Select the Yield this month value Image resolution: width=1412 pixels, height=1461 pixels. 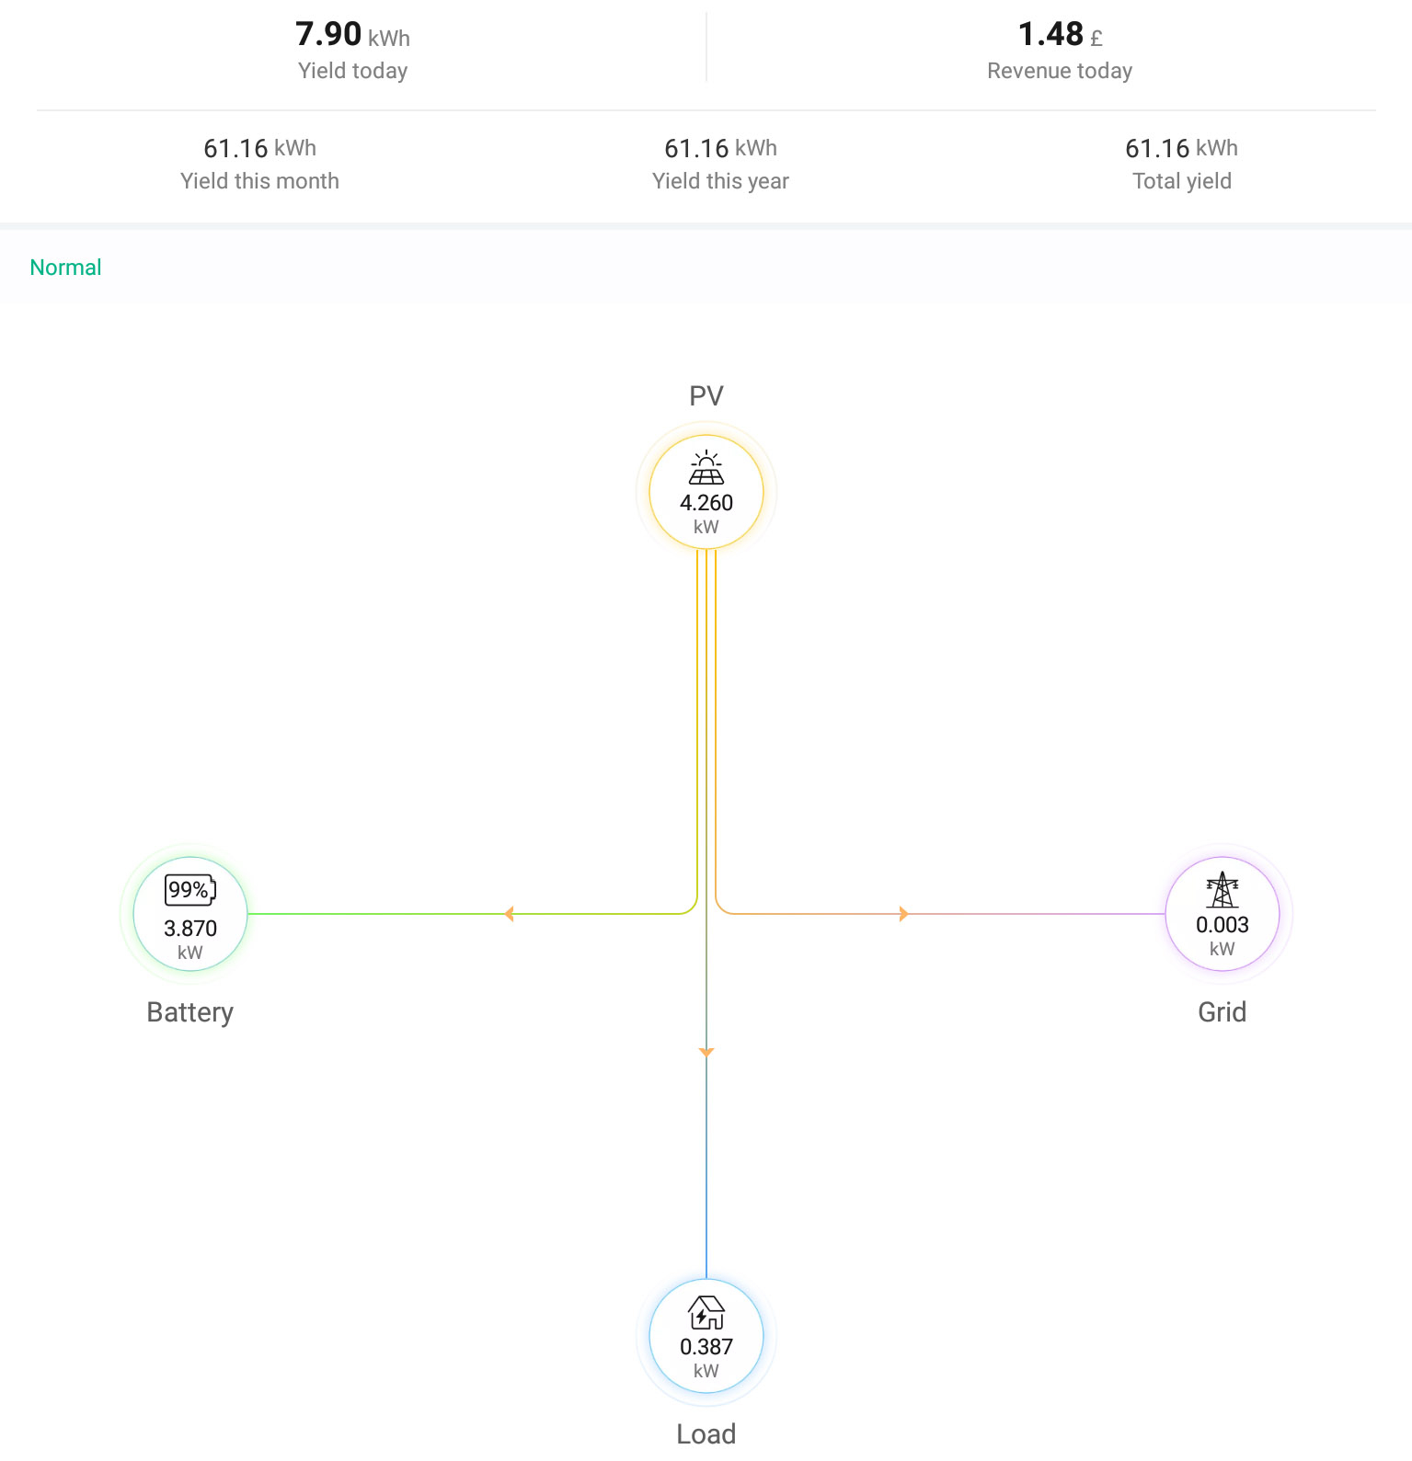pos(259,148)
